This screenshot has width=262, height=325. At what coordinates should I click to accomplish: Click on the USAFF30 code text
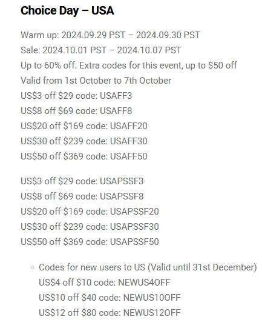[129, 141]
